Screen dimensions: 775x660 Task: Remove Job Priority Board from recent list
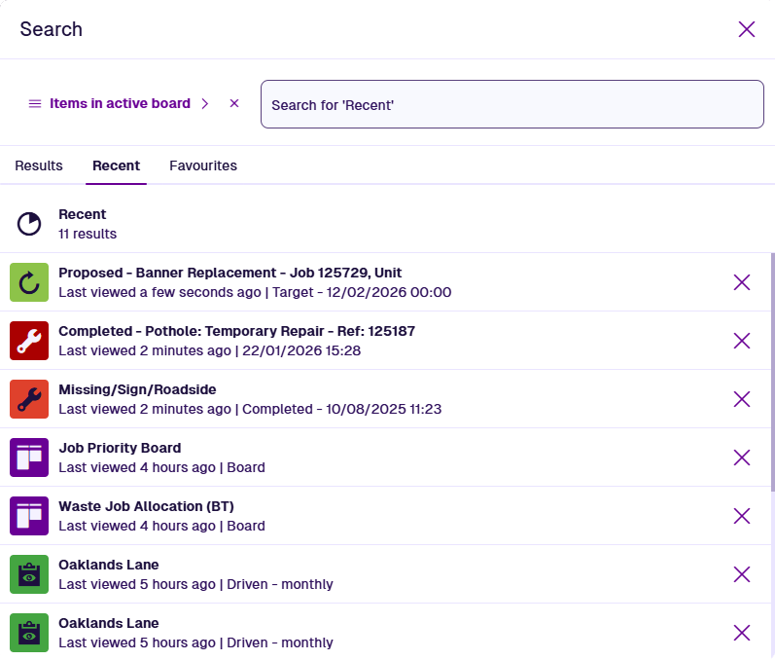(x=742, y=458)
